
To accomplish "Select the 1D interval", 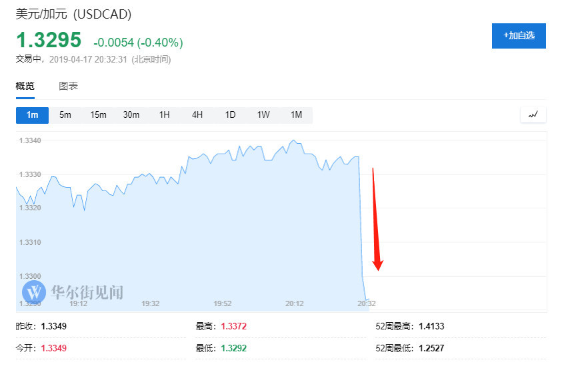I will point(230,115).
